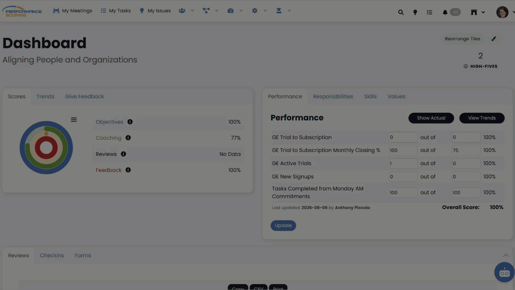This screenshot has width=515, height=290.
Task: Open My Issues
Action: [x=155, y=11]
